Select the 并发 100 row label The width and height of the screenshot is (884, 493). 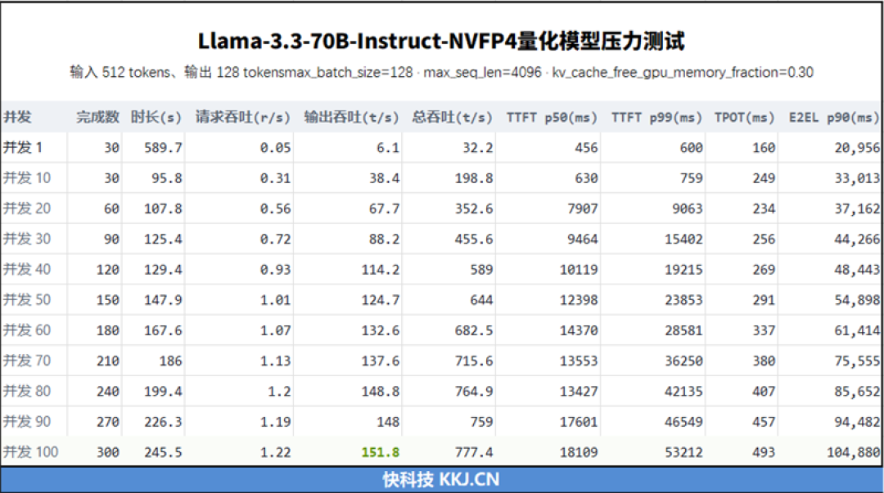click(x=30, y=452)
